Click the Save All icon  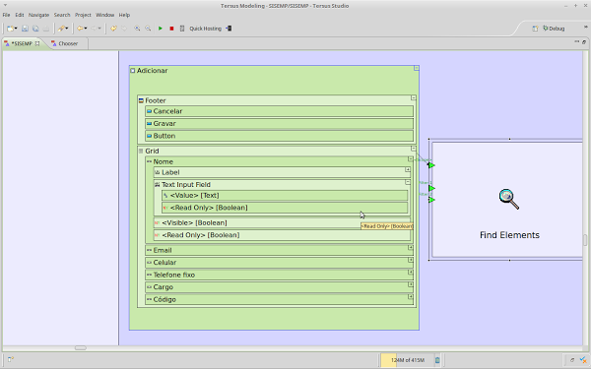[x=35, y=29]
